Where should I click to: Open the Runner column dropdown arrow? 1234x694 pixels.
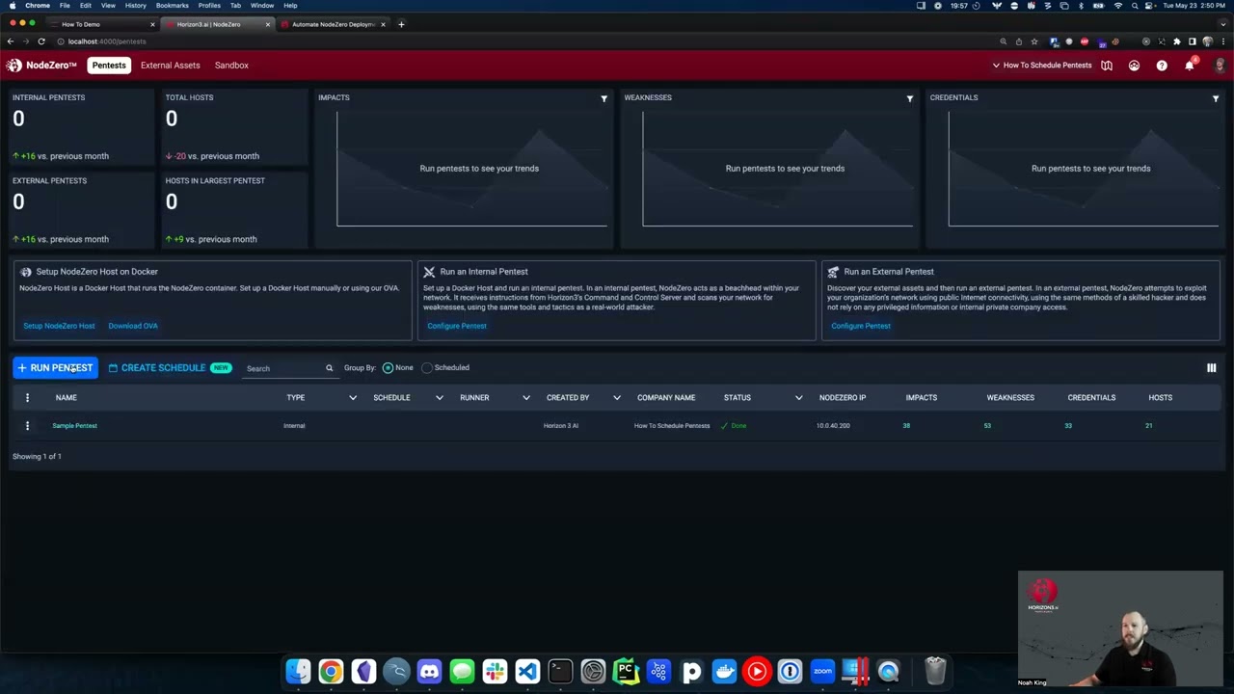tap(526, 397)
